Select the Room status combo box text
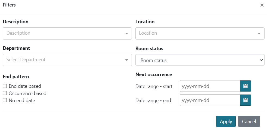The height and width of the screenshot is (130, 267). pyautogui.click(x=154, y=60)
